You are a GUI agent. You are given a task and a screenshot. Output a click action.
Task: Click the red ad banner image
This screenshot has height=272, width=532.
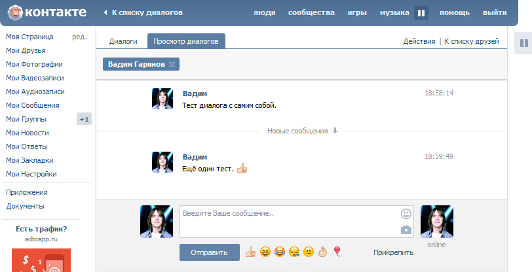41,260
